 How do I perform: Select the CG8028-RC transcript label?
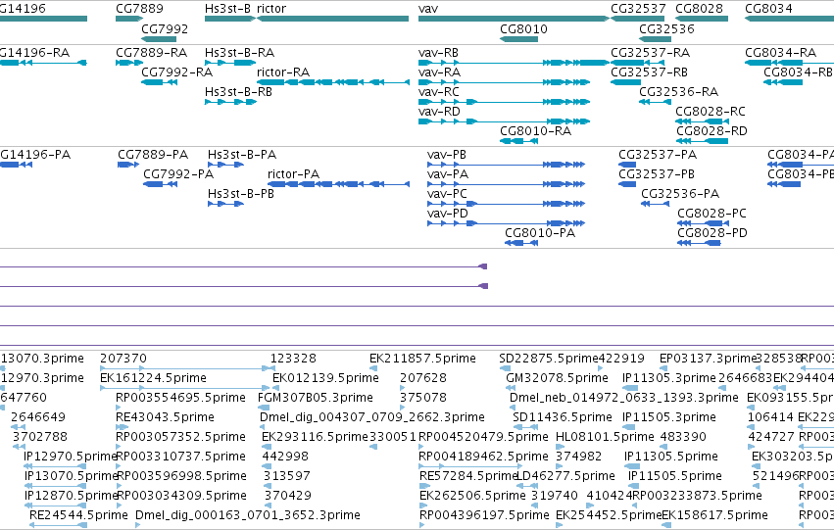pyautogui.click(x=711, y=112)
